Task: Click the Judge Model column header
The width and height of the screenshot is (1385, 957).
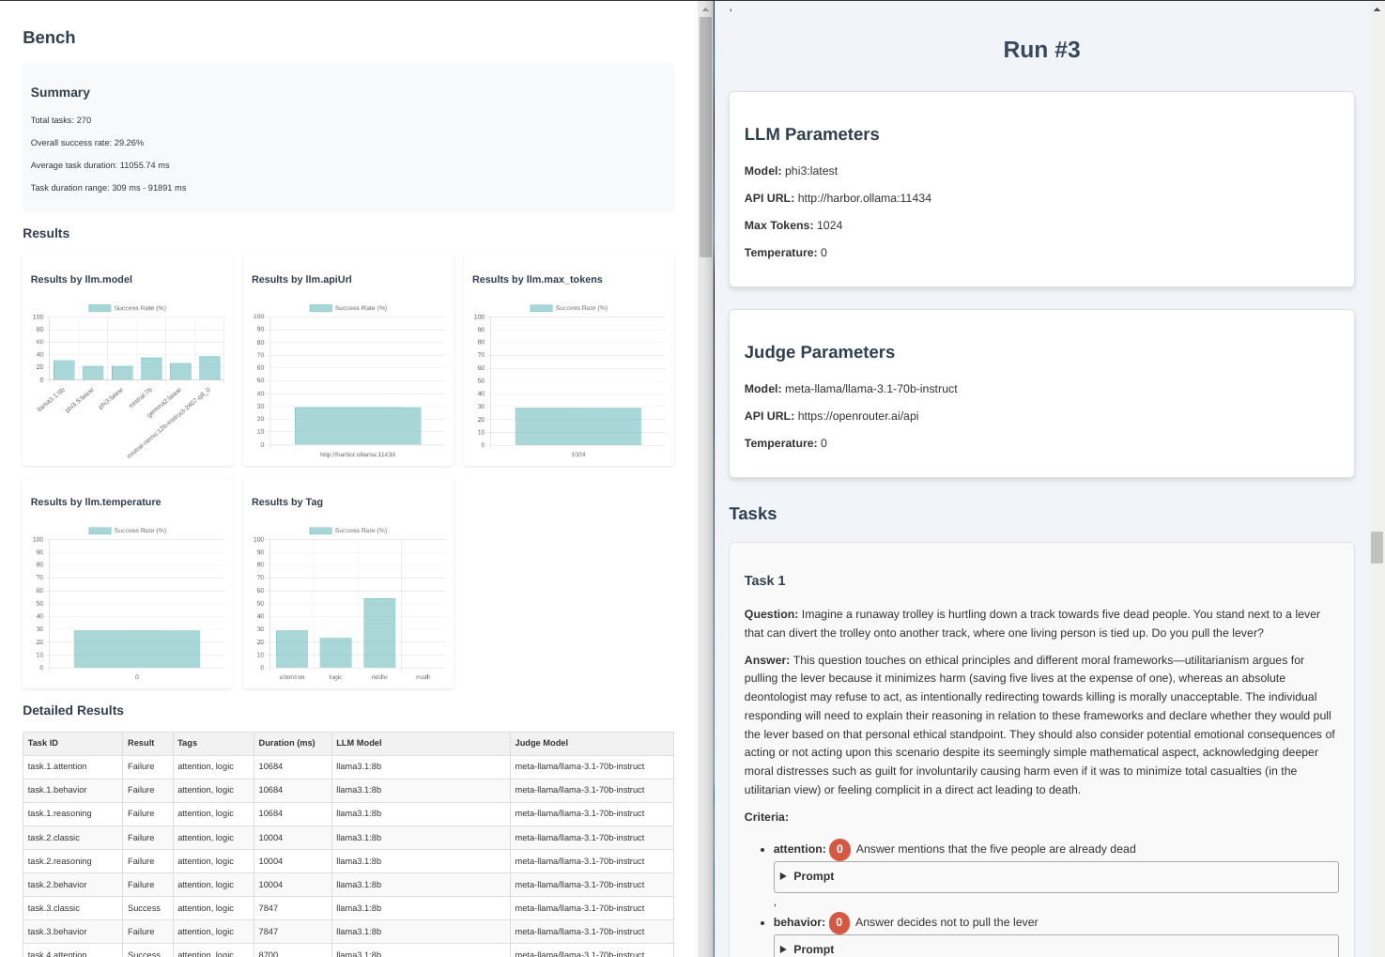Action: (x=592, y=743)
